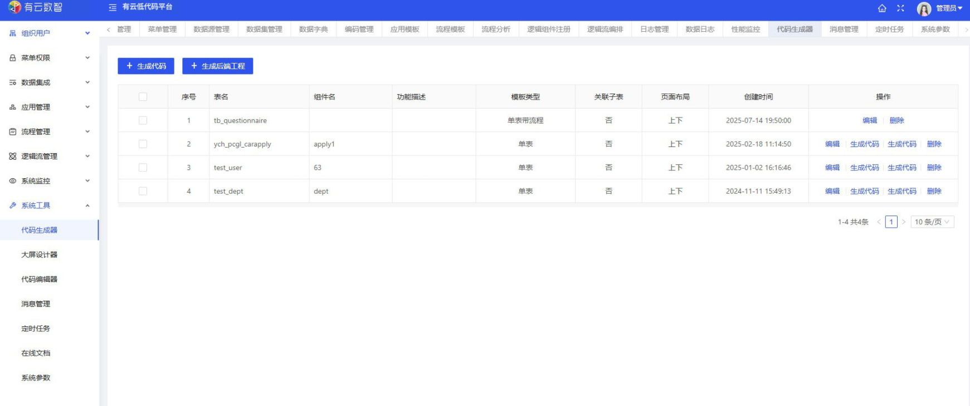The height and width of the screenshot is (406, 970).
Task: Collapse sidebar using the menu fold icon
Action: (x=113, y=7)
